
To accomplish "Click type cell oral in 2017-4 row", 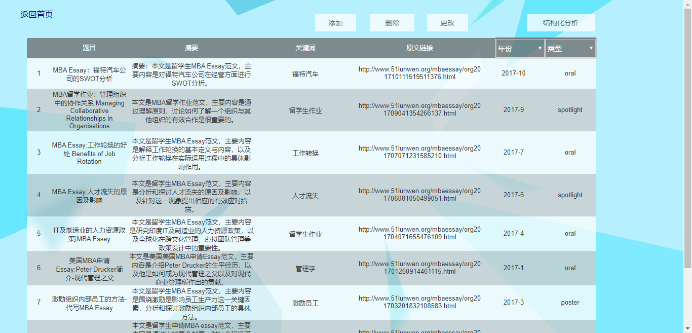I will point(570,233).
